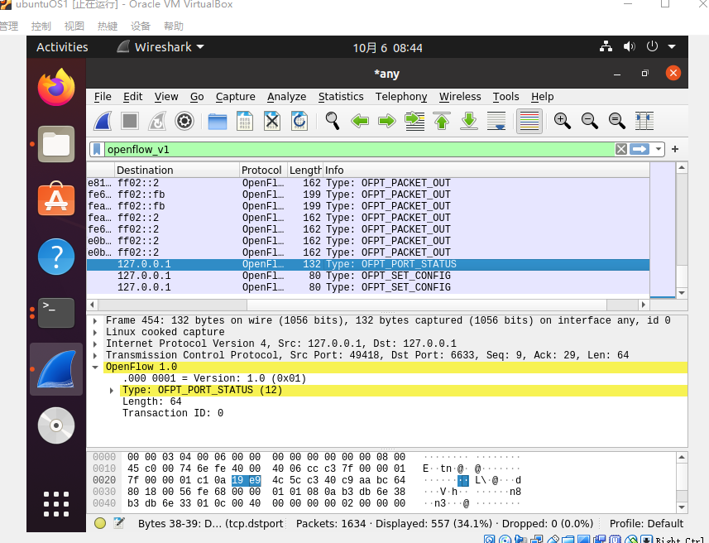This screenshot has height=543, width=709.
Task: Start capturing packets with shark fin icon
Action: pyautogui.click(x=103, y=122)
